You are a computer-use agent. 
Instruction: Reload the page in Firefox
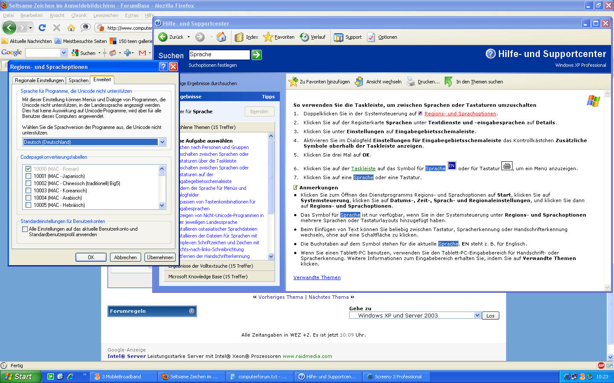(42, 28)
